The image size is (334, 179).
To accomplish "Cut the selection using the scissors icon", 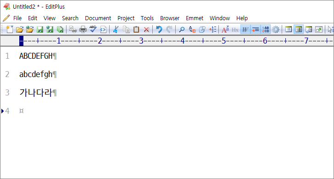I will point(116,29).
